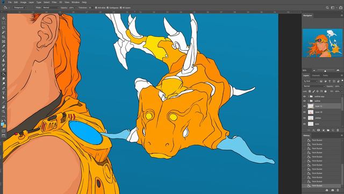Click lock image pixels brush icon
Image resolution: width=344 pixels, height=194 pixels.
pyautogui.click(x=314, y=91)
